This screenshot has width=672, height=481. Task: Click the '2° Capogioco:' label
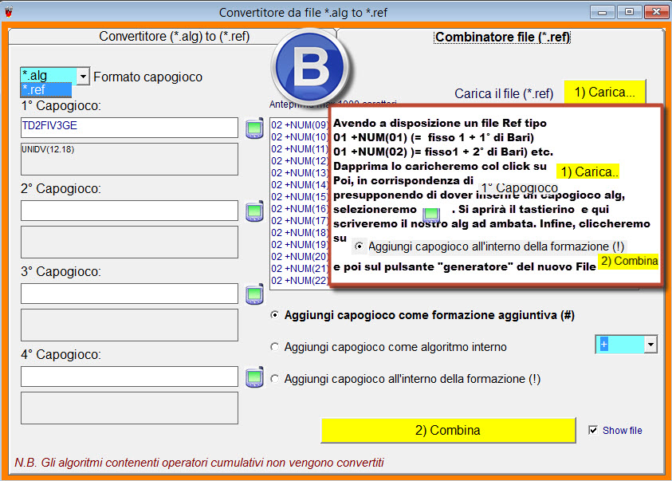[61, 188]
